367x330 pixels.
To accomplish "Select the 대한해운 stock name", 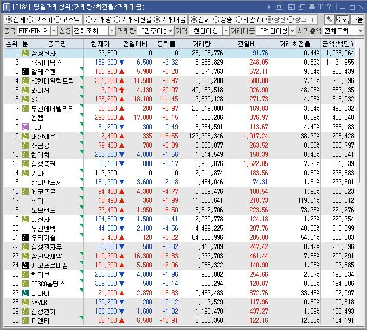I will coord(44,136).
